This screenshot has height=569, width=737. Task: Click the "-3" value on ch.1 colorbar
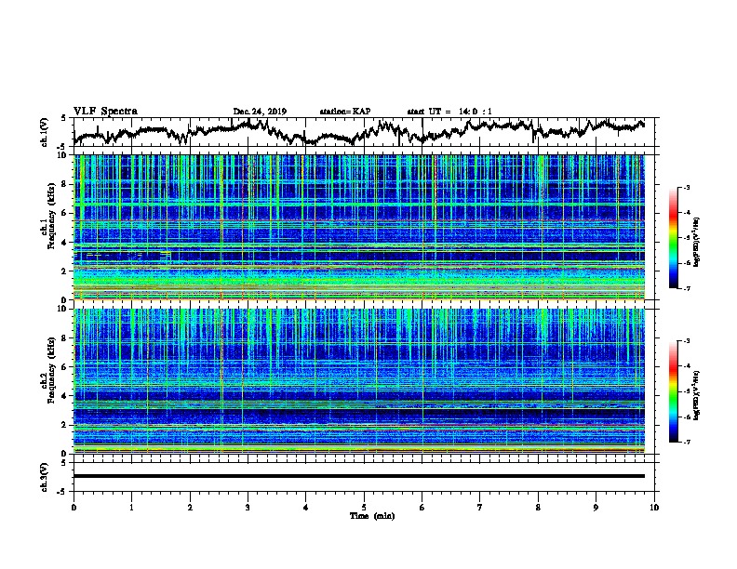(x=686, y=187)
